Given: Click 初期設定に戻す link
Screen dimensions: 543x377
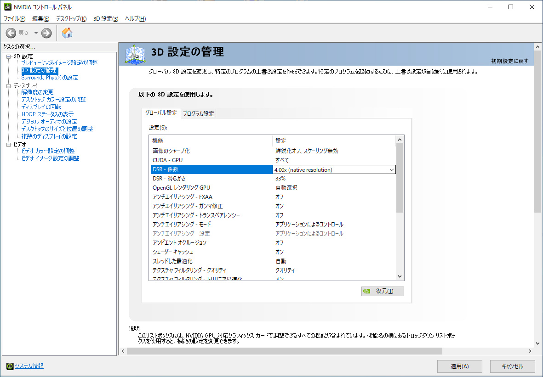Looking at the screenshot, I should tap(510, 61).
